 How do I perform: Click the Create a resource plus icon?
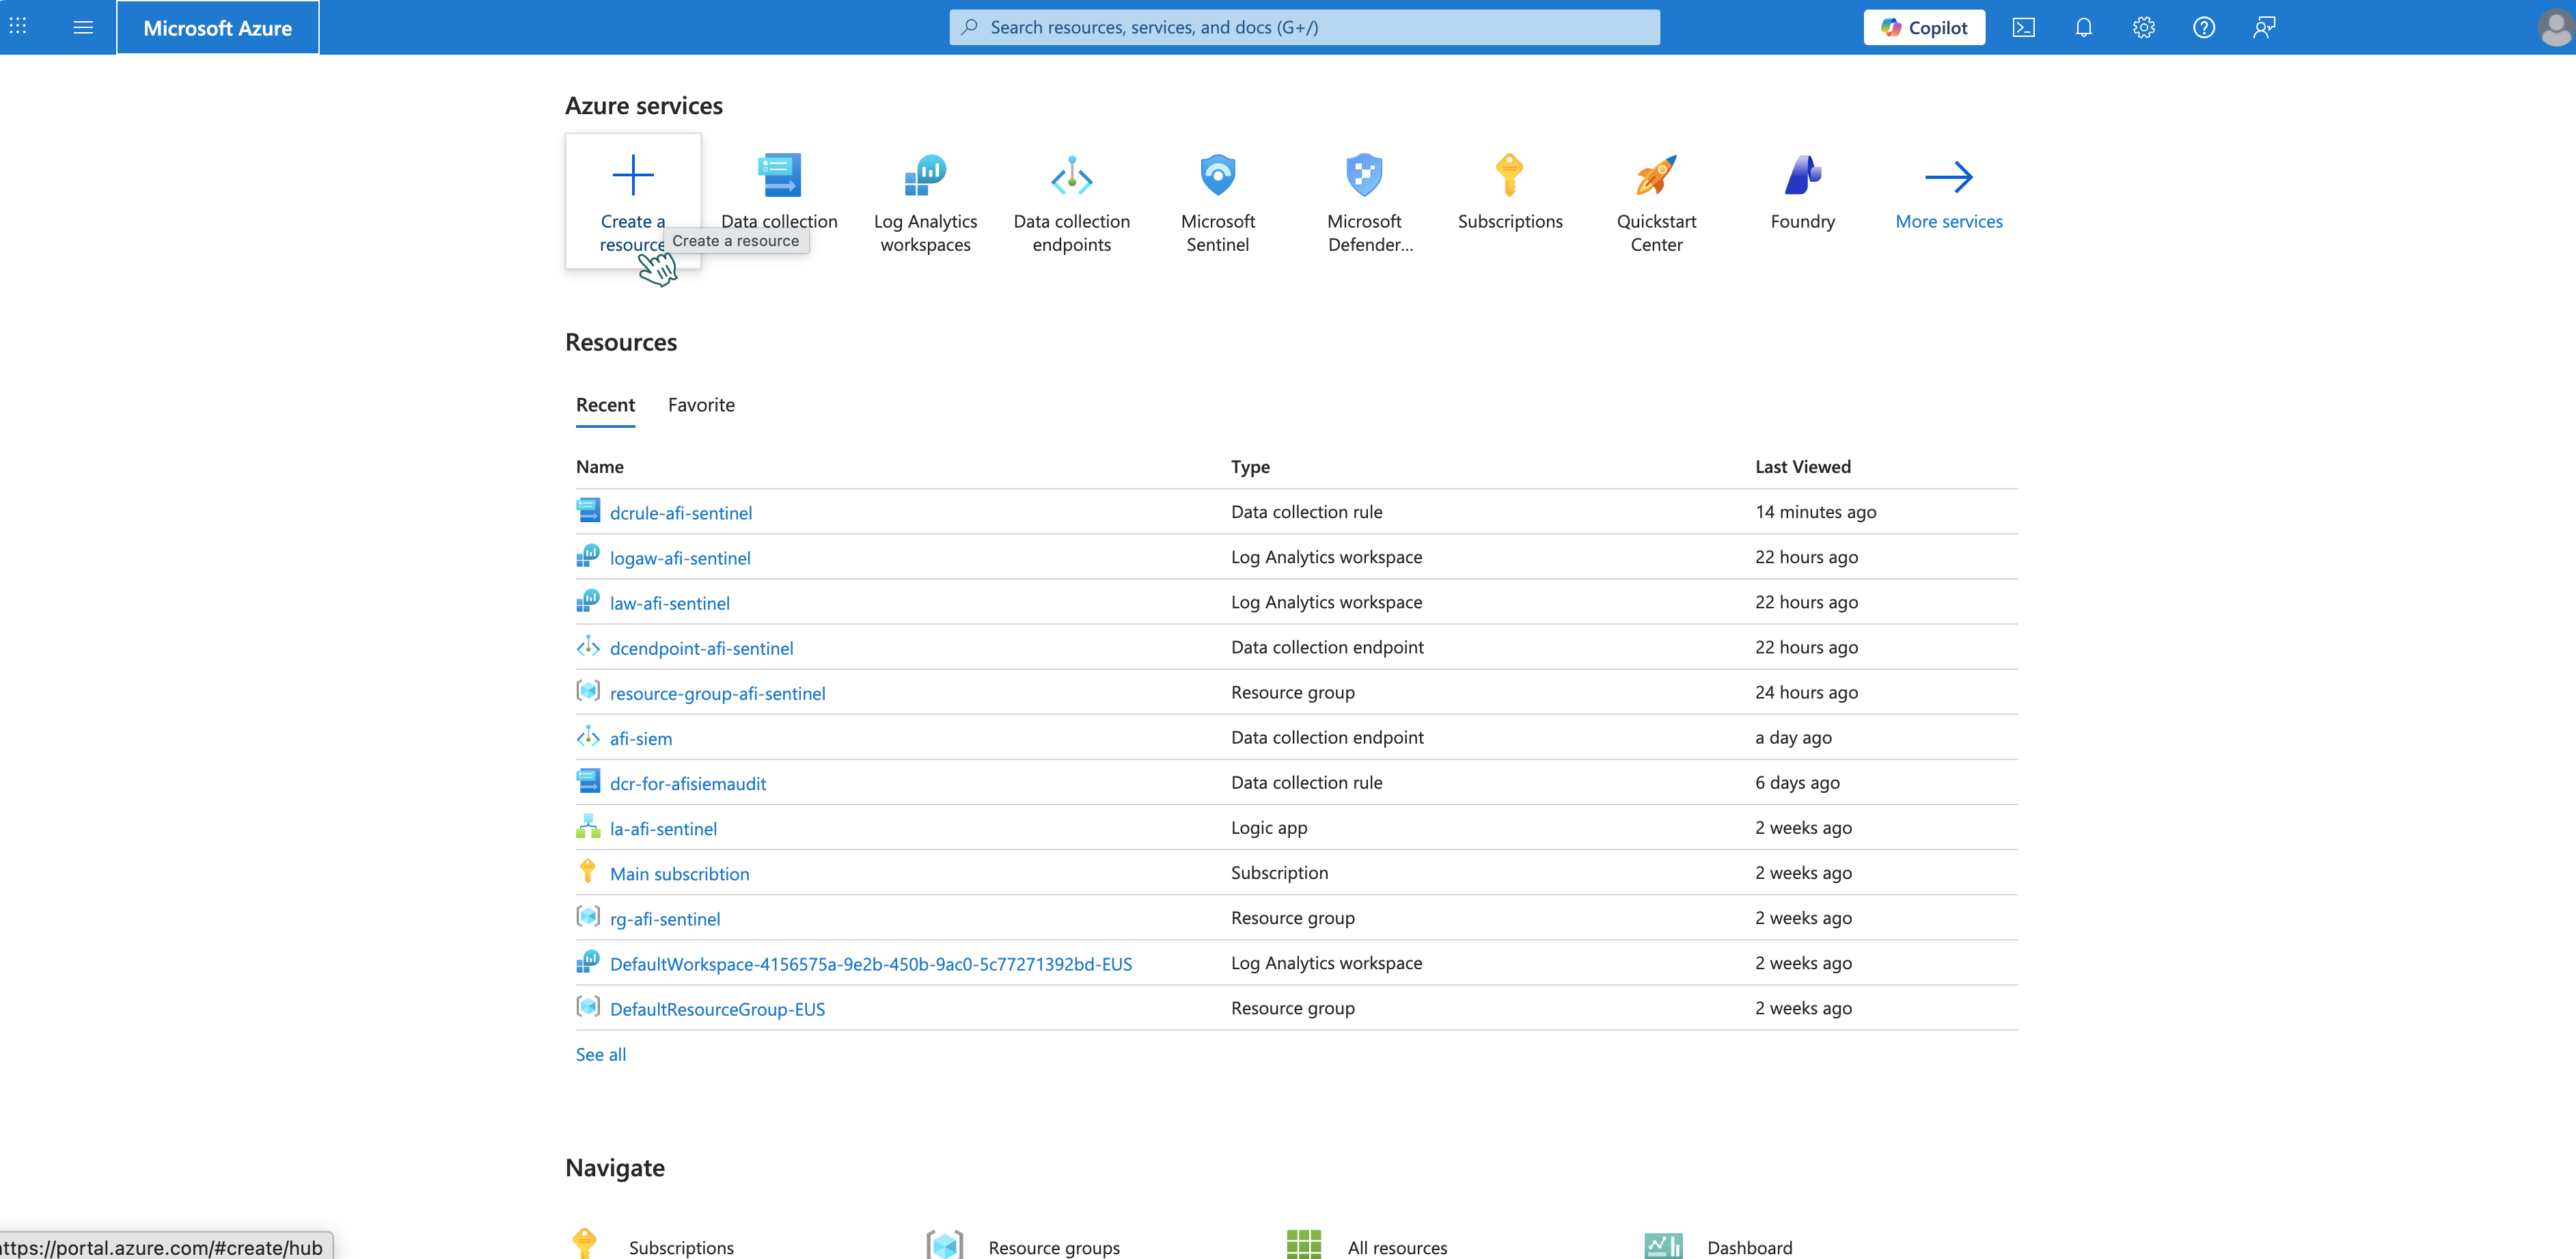click(x=633, y=175)
